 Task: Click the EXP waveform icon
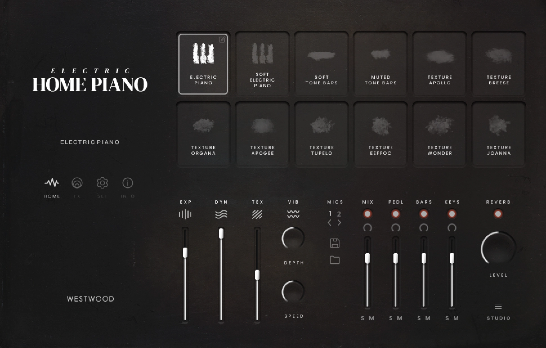tap(185, 215)
